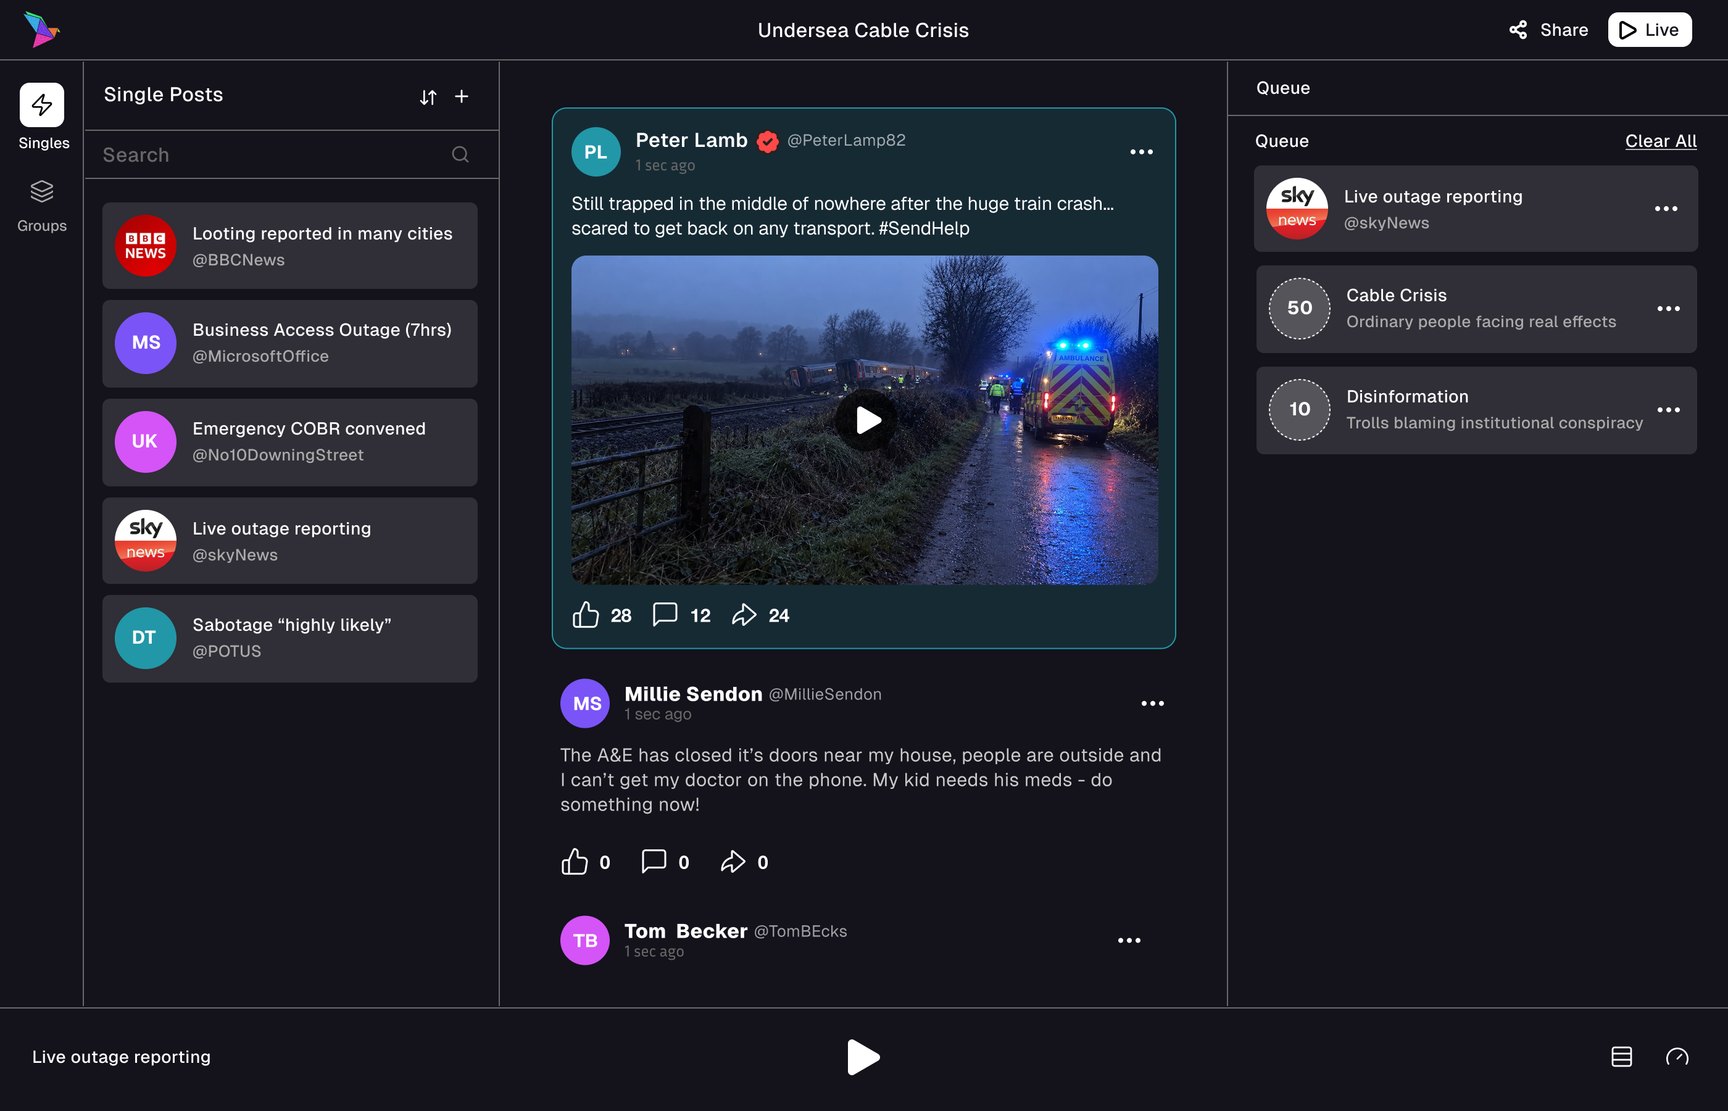The height and width of the screenshot is (1111, 1728).
Task: Click the speed gauge icon in bottom bar
Action: pos(1677,1057)
